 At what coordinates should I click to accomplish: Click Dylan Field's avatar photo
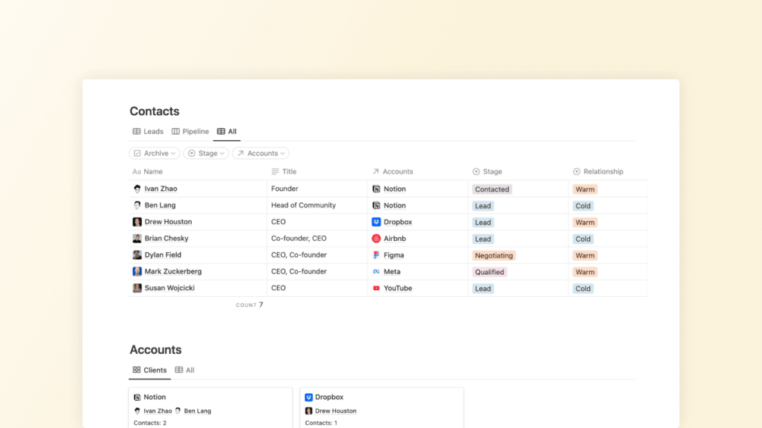(x=137, y=255)
